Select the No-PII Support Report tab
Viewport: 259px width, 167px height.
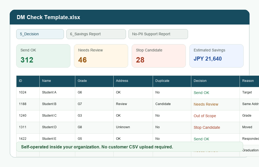(158, 34)
